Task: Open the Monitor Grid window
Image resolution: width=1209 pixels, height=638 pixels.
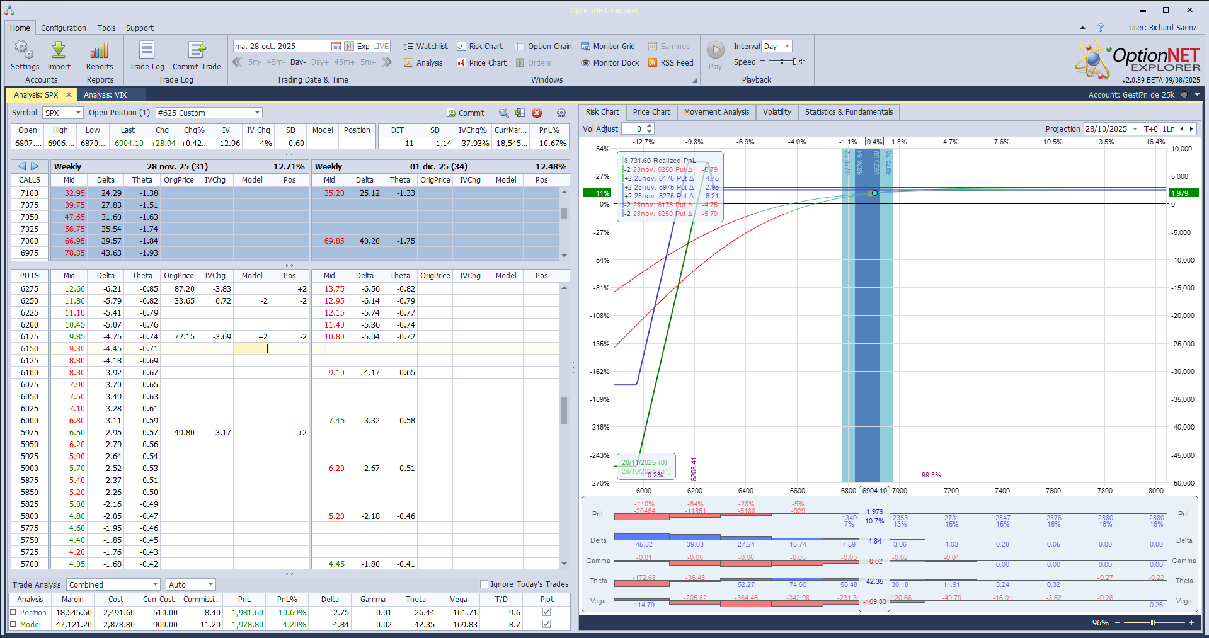Action: 608,46
